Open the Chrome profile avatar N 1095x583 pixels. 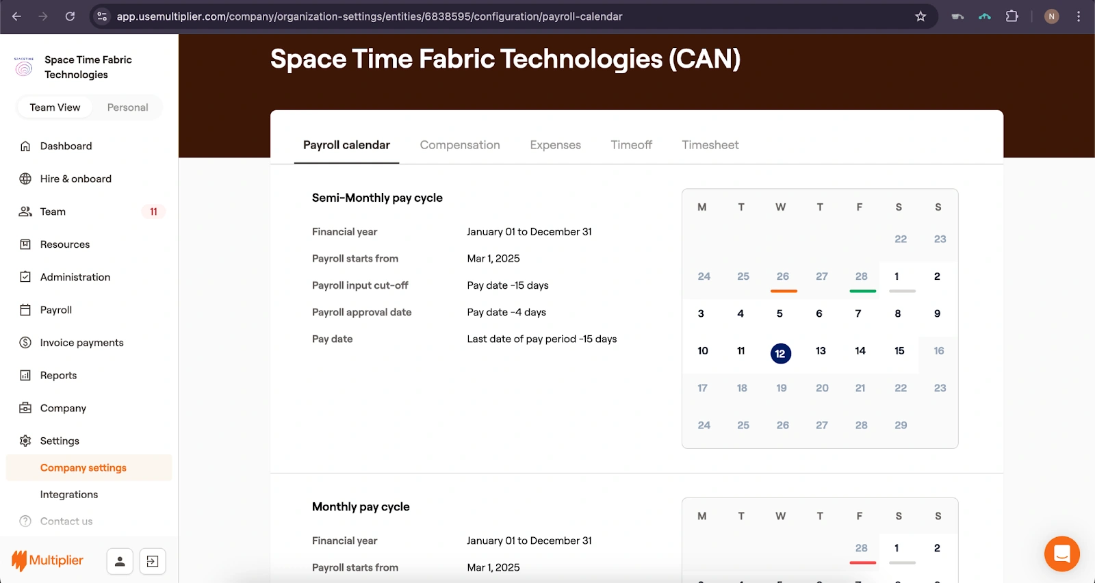point(1052,16)
